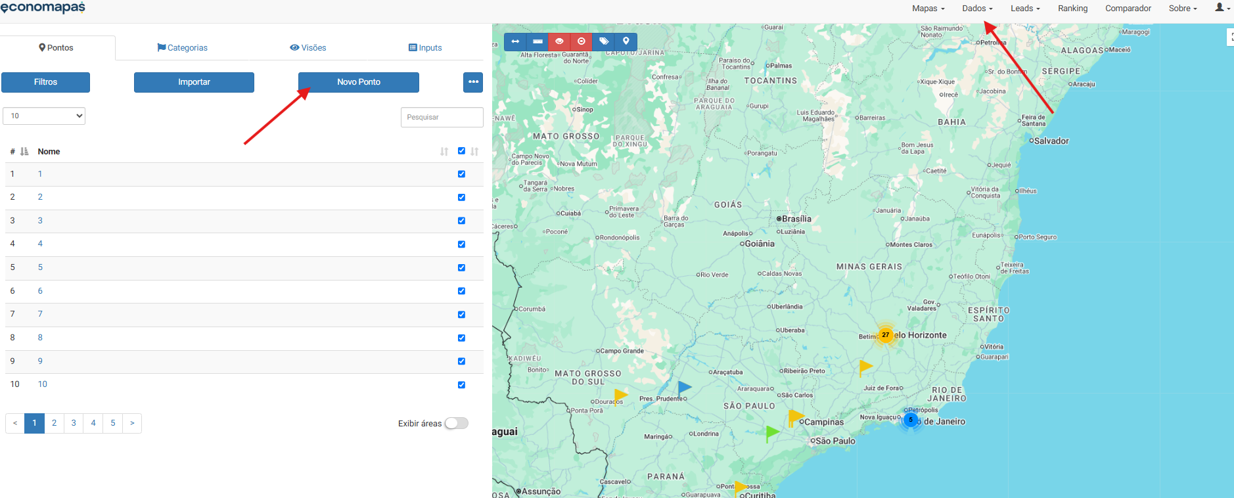This screenshot has width=1234, height=498.
Task: Click the orange 27 cluster marker
Action: pos(885,335)
